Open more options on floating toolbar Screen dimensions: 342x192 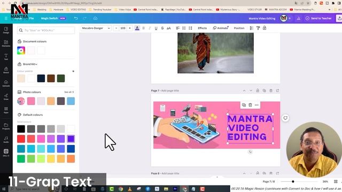(256, 105)
